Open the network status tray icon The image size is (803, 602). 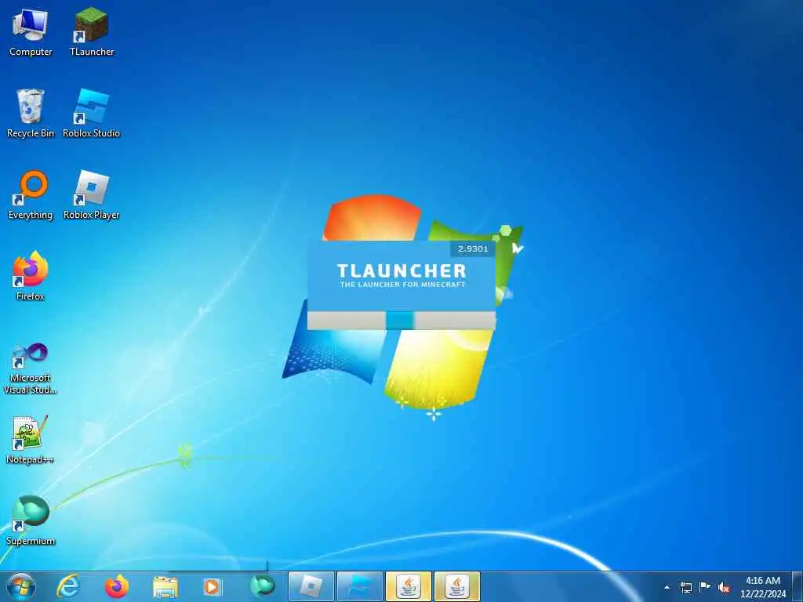(x=685, y=587)
